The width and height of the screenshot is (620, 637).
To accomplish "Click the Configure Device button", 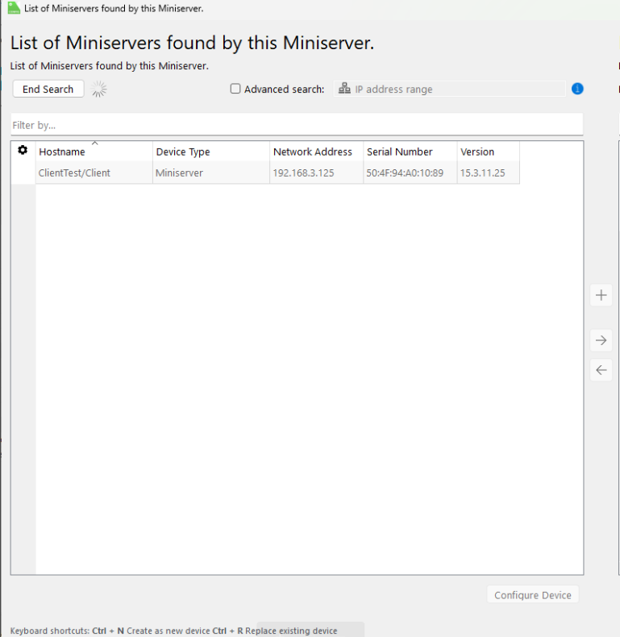I will tap(532, 595).
